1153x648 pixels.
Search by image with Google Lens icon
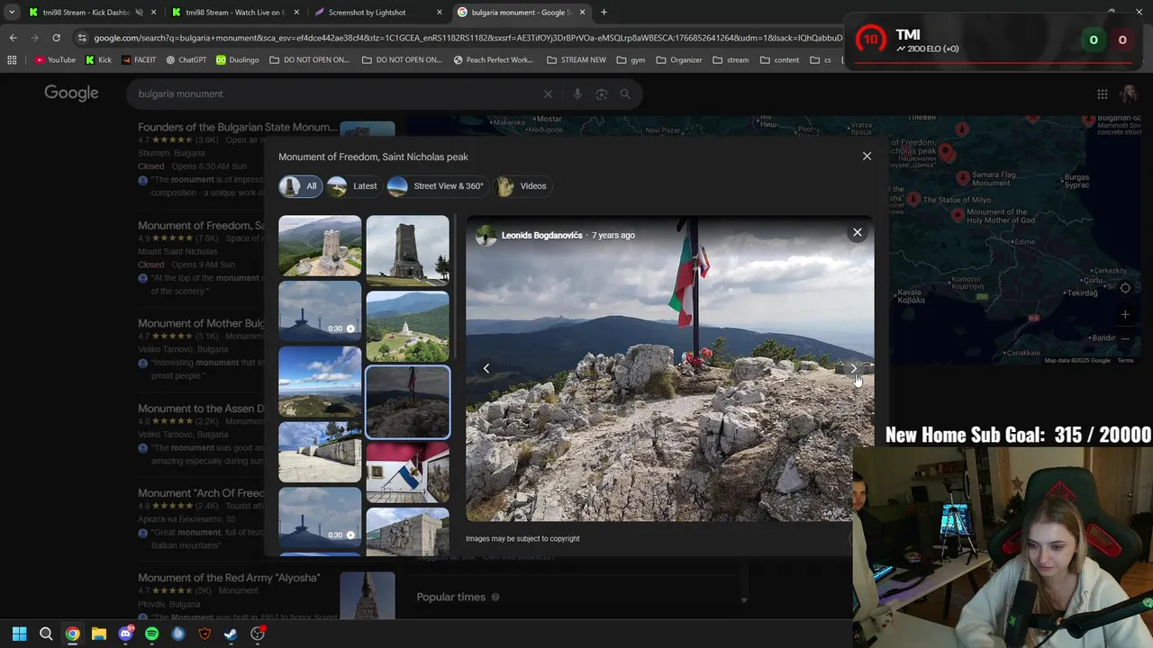[602, 94]
